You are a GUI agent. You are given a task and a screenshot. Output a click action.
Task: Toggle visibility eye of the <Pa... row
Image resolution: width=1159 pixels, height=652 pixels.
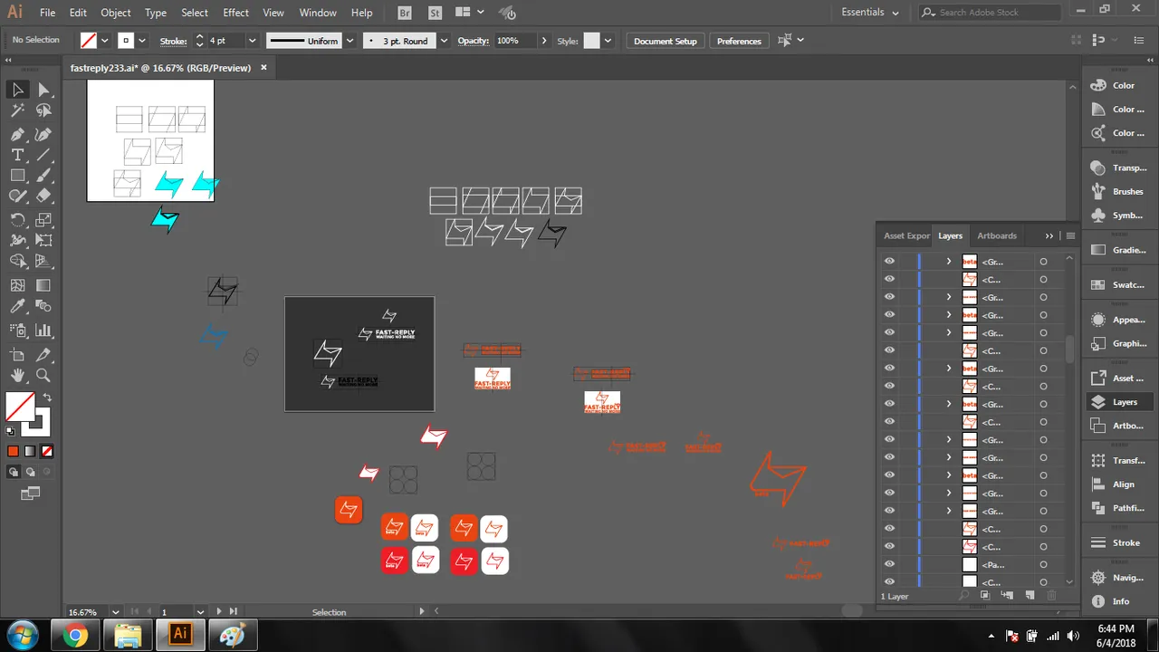coord(889,564)
